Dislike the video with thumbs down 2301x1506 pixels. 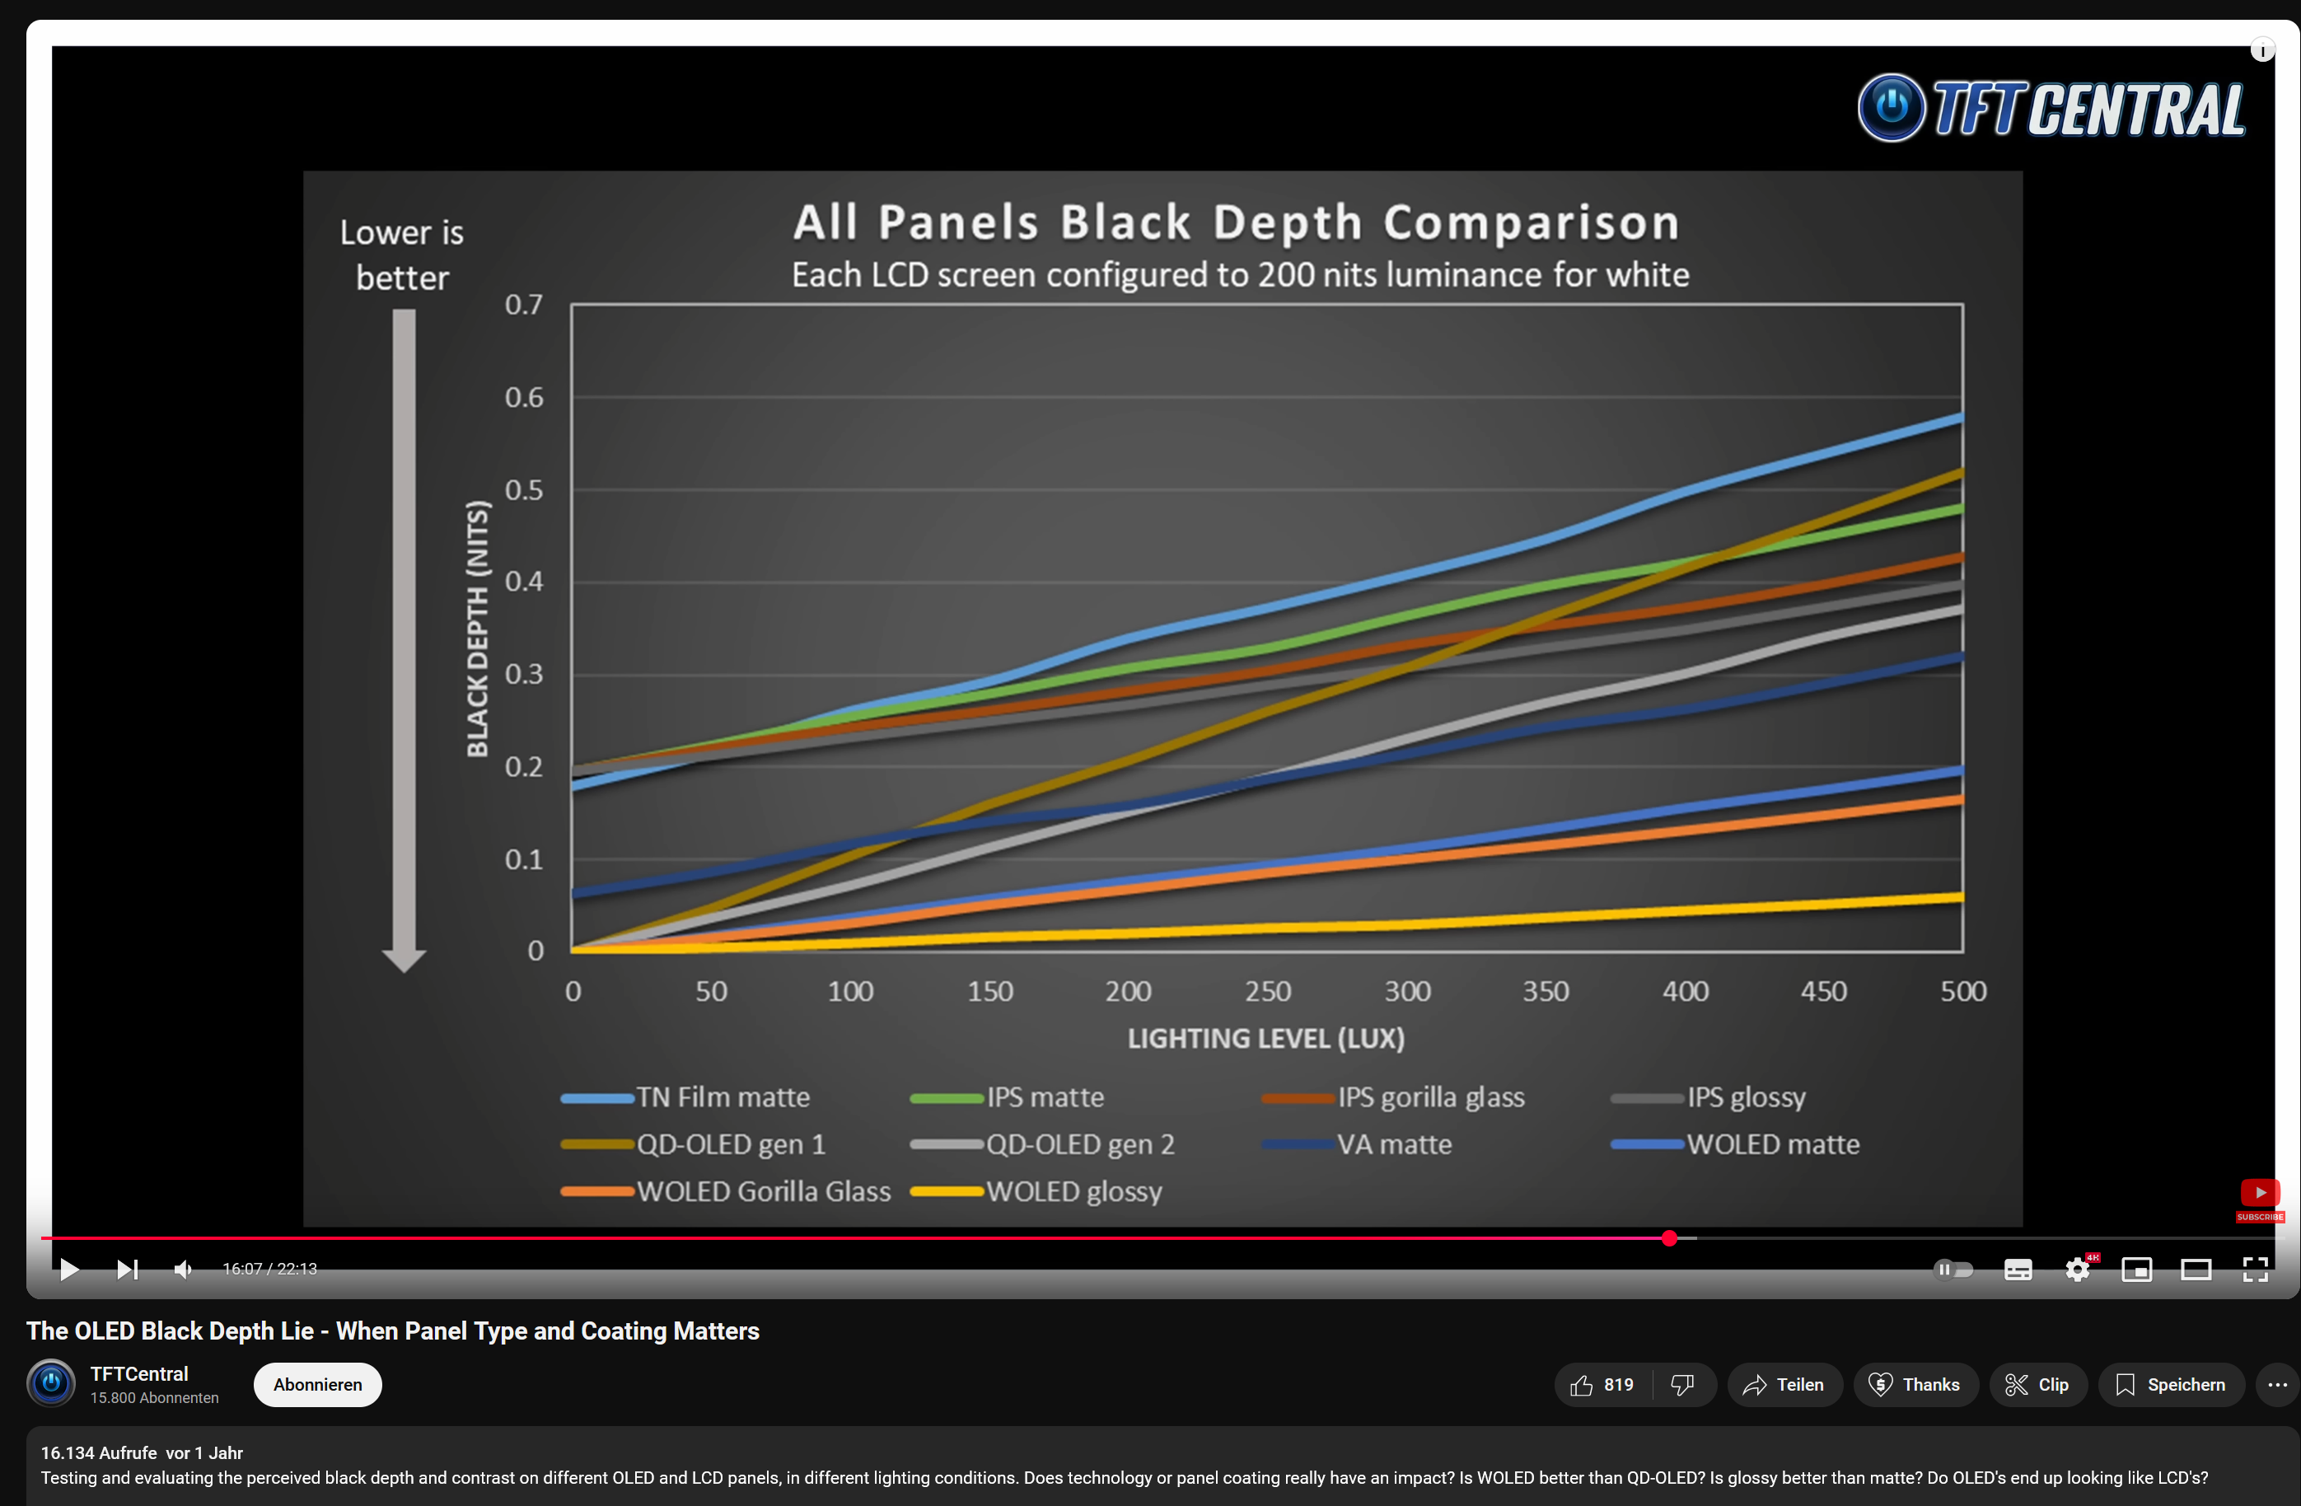point(1682,1385)
